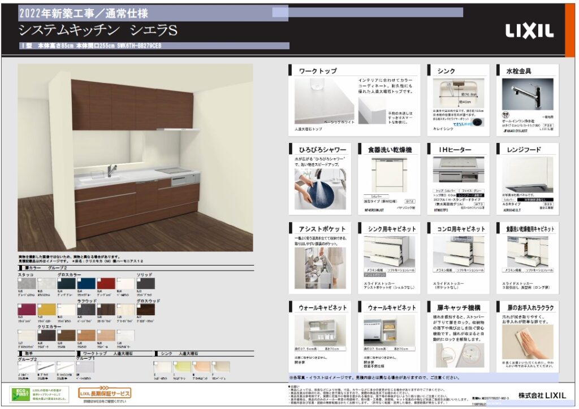This screenshot has height=409, width=579.
Task: Open the LIXIL長期保証サービス badge
Action: (x=105, y=393)
